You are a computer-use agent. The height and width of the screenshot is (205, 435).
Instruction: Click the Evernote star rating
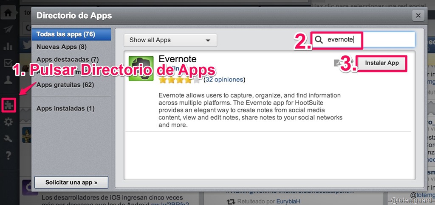click(x=179, y=80)
